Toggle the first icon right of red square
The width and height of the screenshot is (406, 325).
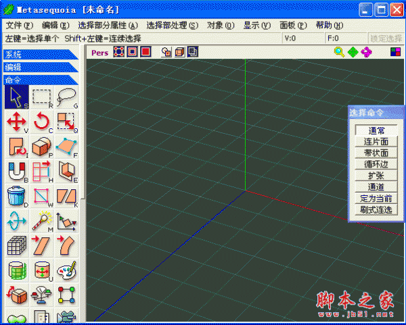166,52
